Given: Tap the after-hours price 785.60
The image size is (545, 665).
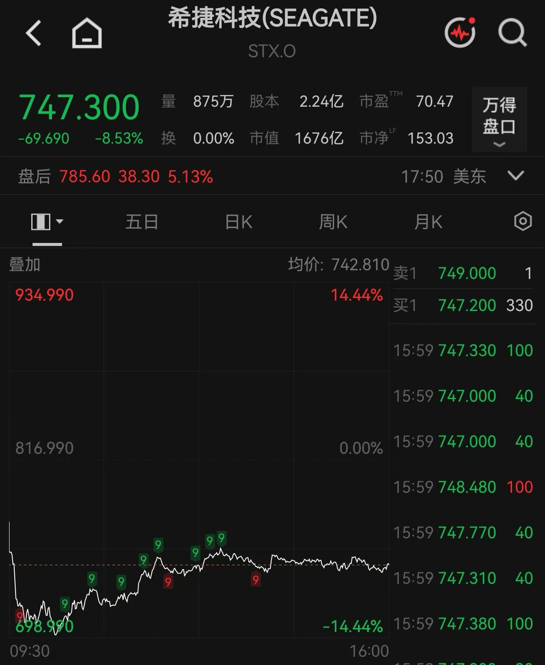Looking at the screenshot, I should coord(85,177).
